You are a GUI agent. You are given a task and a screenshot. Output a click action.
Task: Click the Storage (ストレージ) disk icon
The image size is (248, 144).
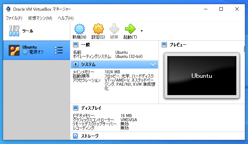tap(75, 136)
